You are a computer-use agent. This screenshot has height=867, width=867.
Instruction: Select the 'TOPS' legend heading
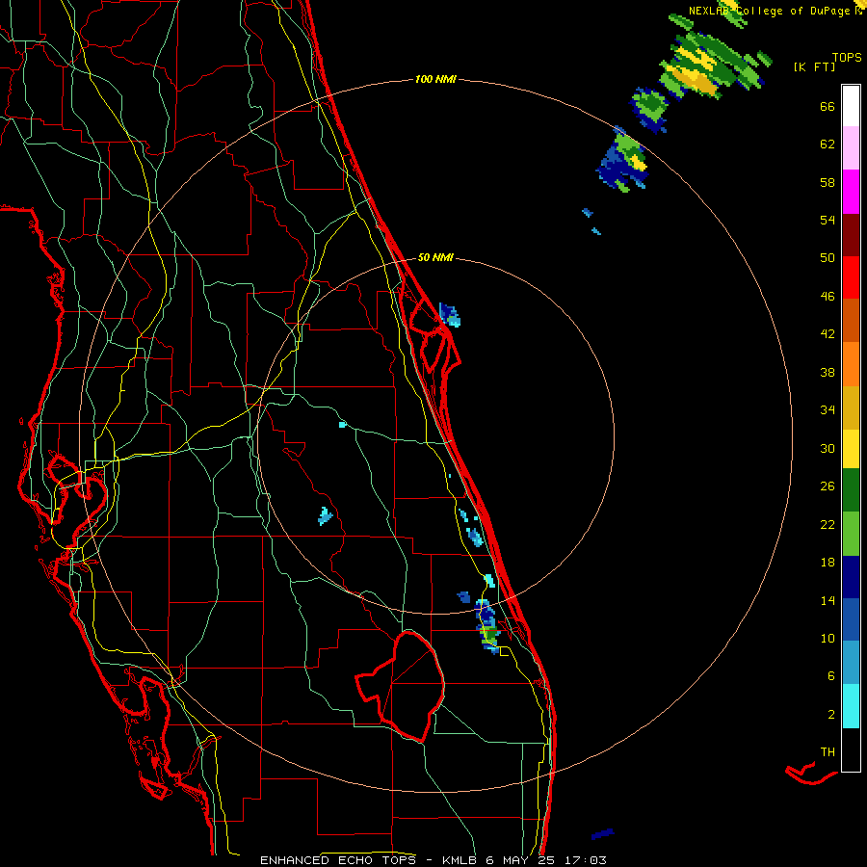[x=847, y=58]
